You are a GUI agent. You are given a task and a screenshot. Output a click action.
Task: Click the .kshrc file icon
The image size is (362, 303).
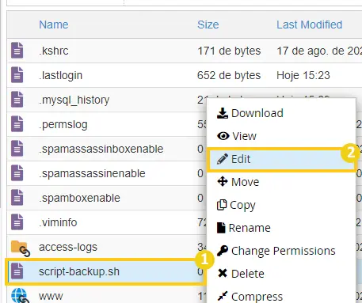17,50
